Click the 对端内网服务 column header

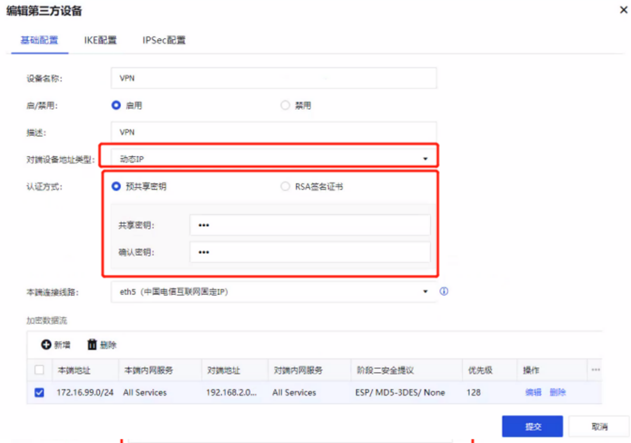298,370
